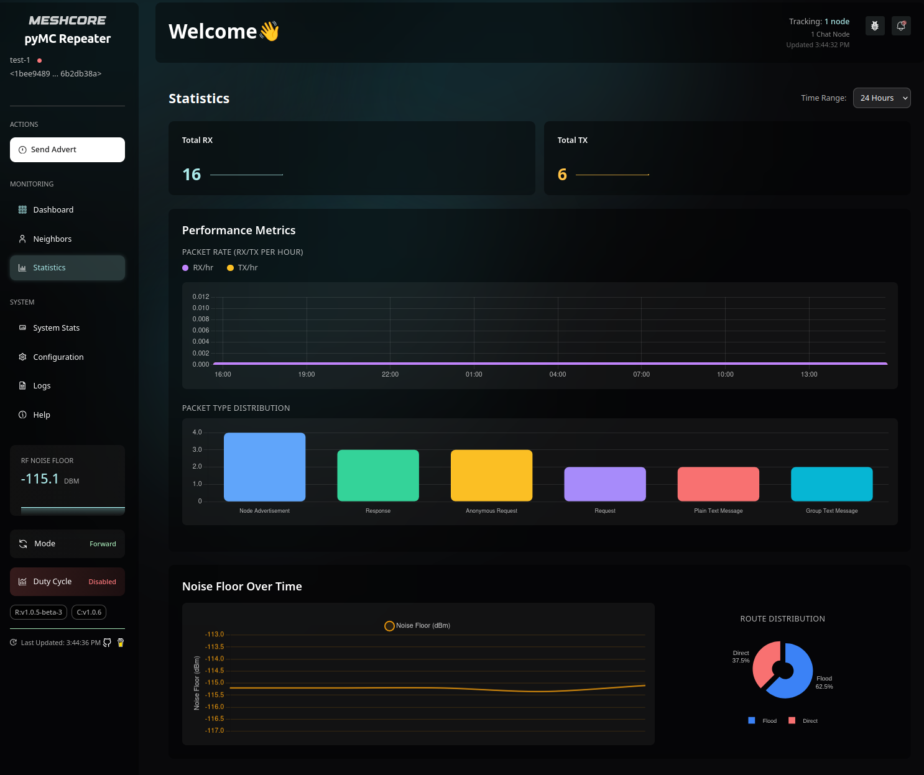Open the notifications bell
This screenshot has height=775, width=924.
[x=901, y=26]
